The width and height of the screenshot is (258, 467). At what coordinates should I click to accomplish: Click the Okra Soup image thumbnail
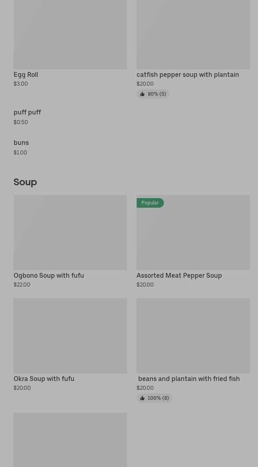[70, 335]
